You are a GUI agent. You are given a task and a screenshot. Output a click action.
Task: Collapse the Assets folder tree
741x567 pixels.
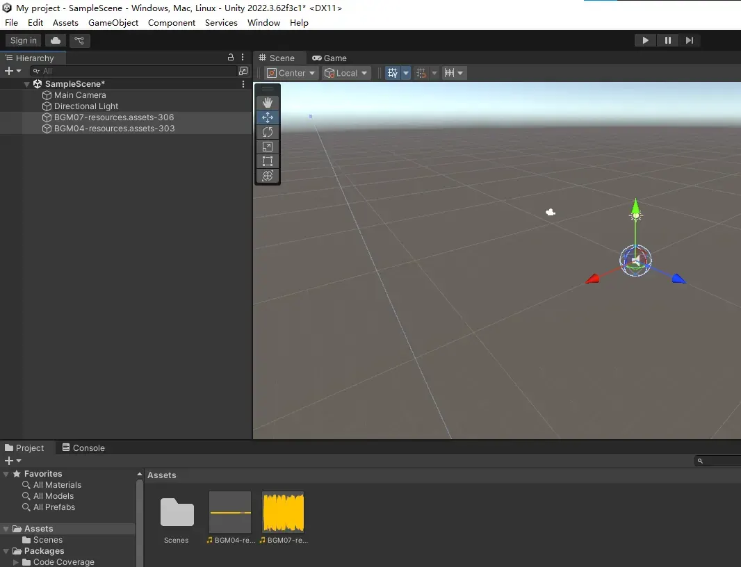click(x=6, y=529)
